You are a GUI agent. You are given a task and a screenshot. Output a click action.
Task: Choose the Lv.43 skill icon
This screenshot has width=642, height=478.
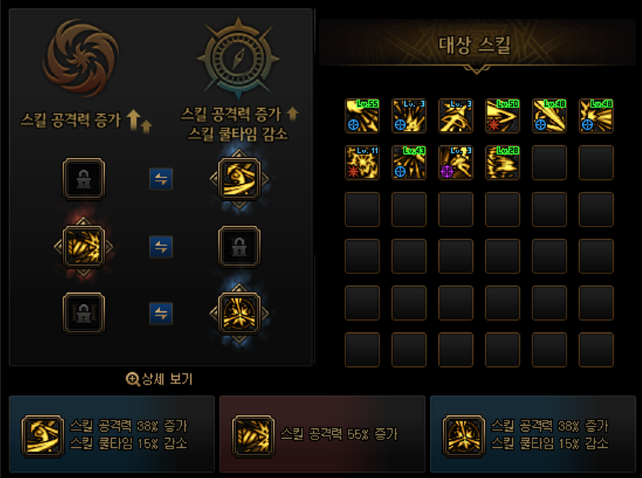(408, 162)
